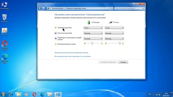Click the battery brightness slider thumb
This screenshot has width=173, height=97.
tap(92, 43)
